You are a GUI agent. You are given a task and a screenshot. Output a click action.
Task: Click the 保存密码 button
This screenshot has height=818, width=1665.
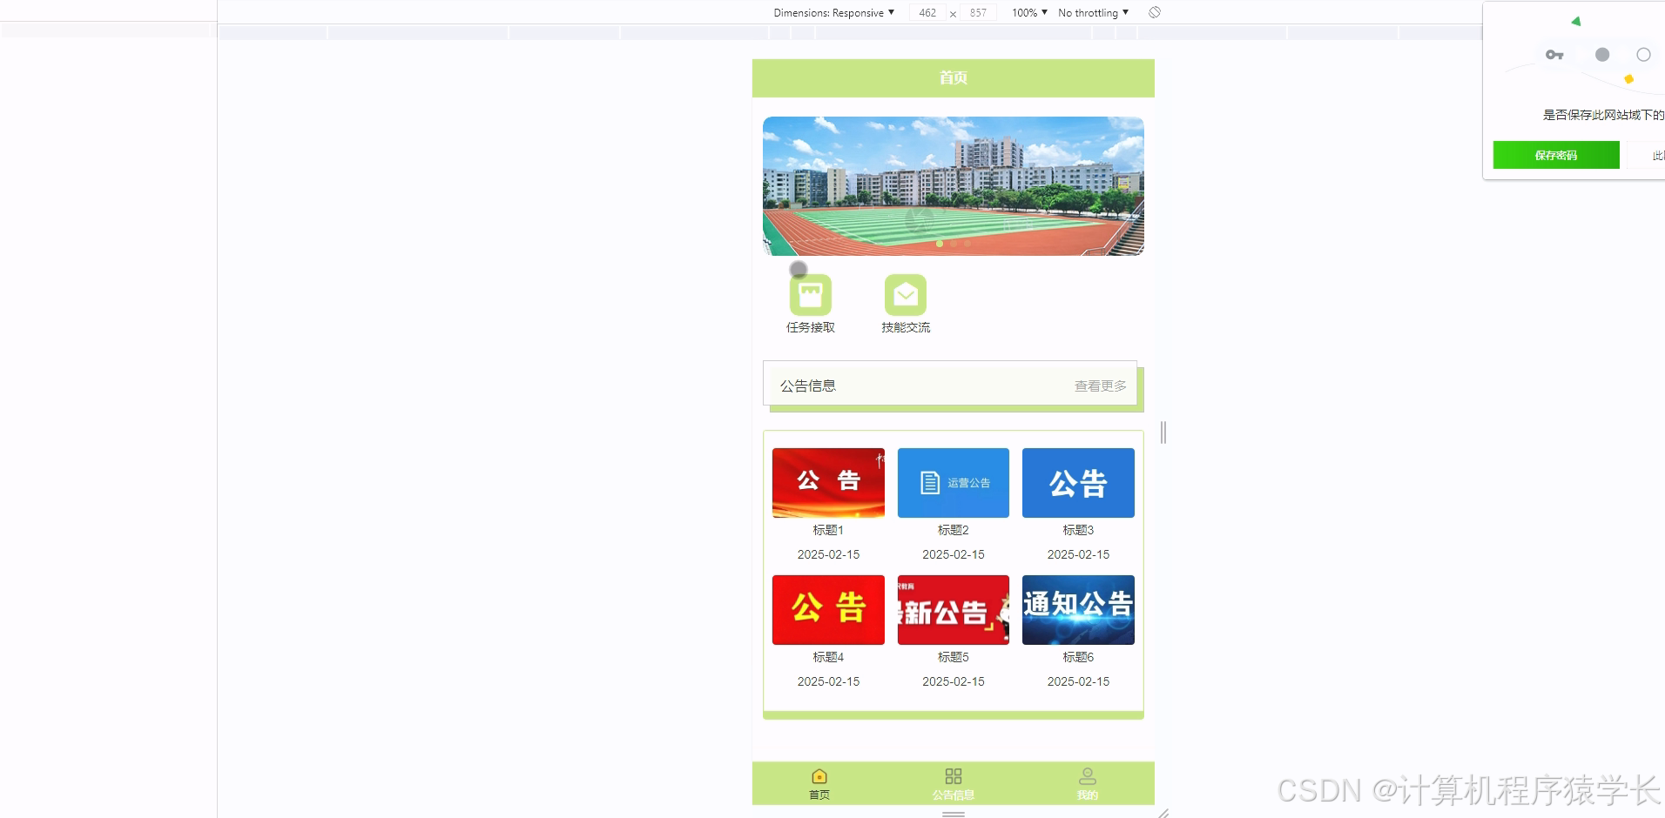pos(1556,155)
